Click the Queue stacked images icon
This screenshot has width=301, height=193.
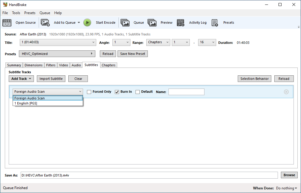(x=125, y=23)
